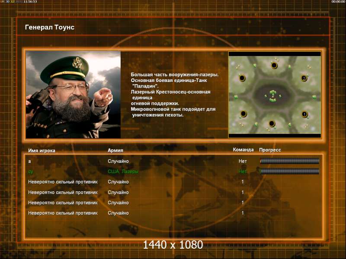Click white 'Нет' team value for player a
Screen dimensions: 346x259
243,161
